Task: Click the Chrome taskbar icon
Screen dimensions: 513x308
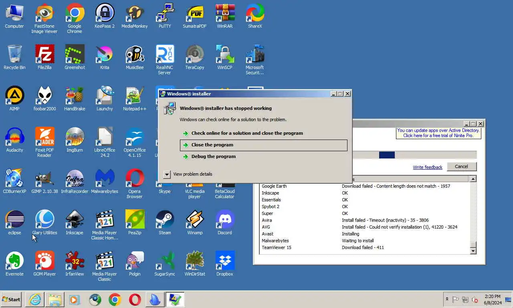Action: (115, 299)
